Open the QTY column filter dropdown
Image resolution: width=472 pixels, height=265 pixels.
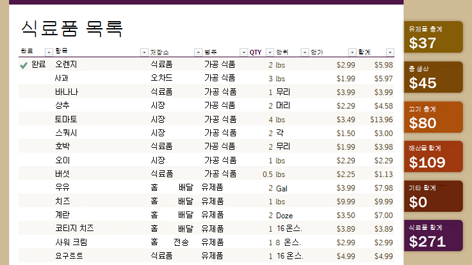tap(270, 52)
